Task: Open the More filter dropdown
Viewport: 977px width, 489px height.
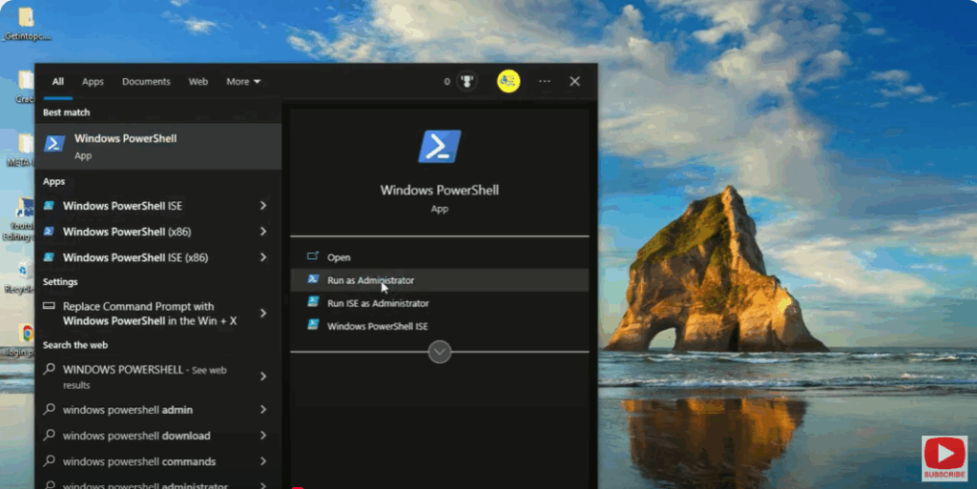Action: pos(243,82)
